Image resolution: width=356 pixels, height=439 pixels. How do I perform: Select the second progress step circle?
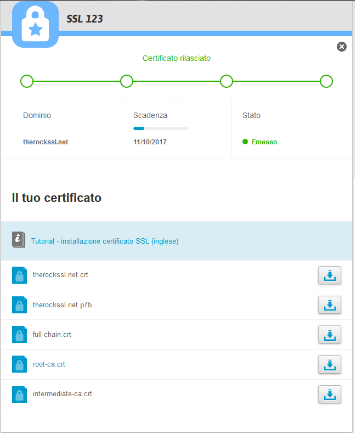[x=127, y=81]
